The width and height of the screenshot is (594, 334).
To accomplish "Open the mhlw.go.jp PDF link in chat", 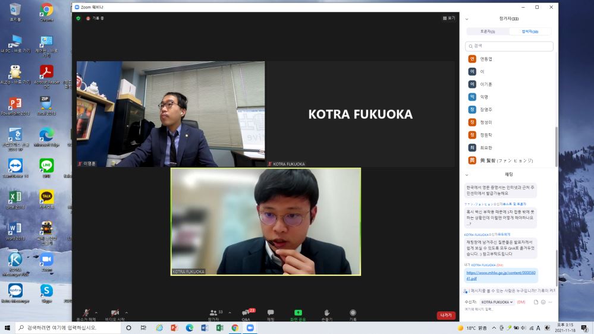I will point(501,275).
